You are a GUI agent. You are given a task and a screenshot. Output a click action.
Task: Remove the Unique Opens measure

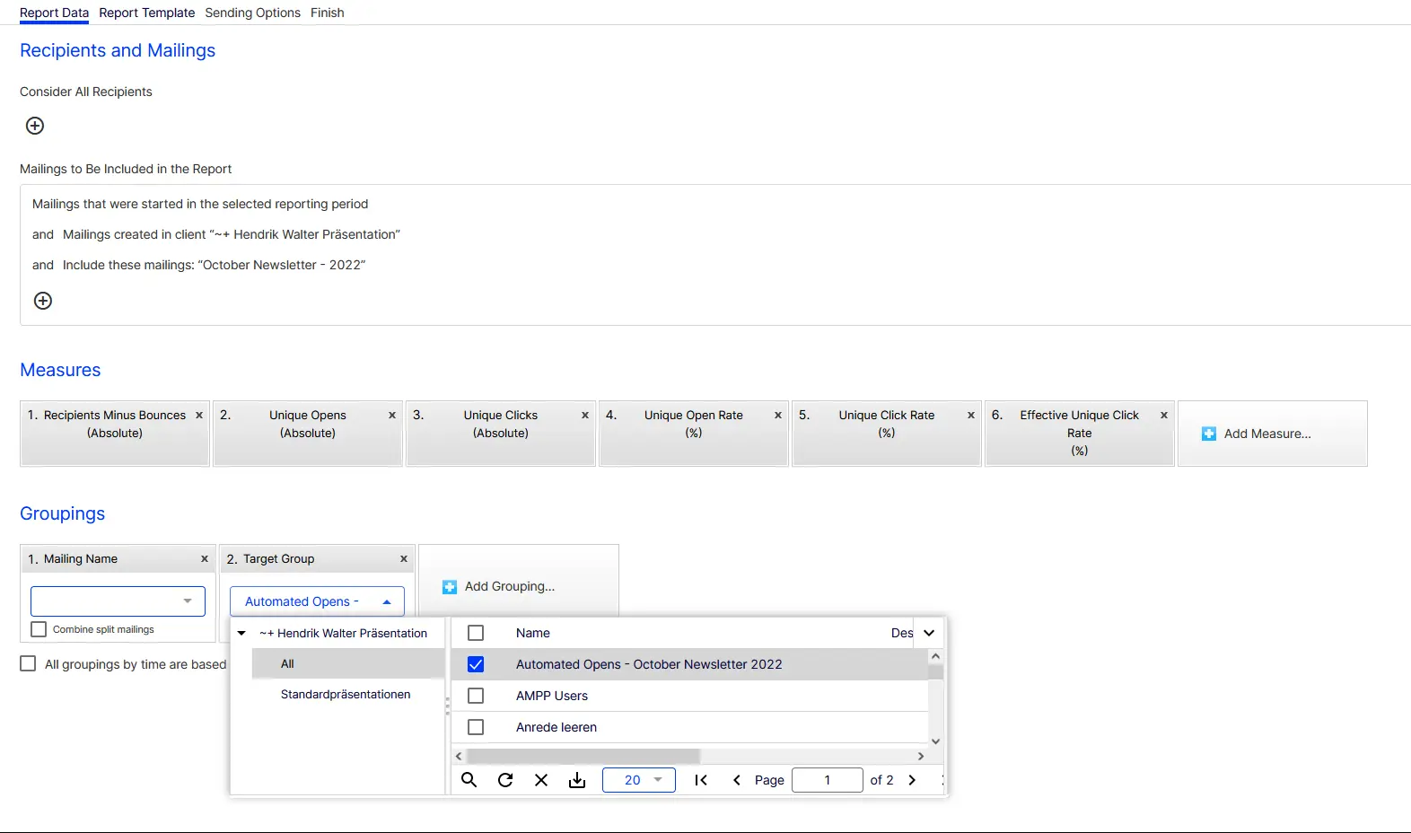pos(392,416)
